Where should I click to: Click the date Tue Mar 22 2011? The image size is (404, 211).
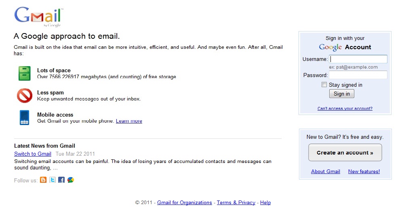(75, 154)
